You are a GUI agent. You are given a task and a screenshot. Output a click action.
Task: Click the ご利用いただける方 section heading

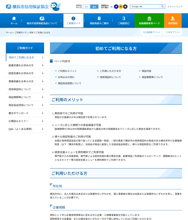point(69,173)
